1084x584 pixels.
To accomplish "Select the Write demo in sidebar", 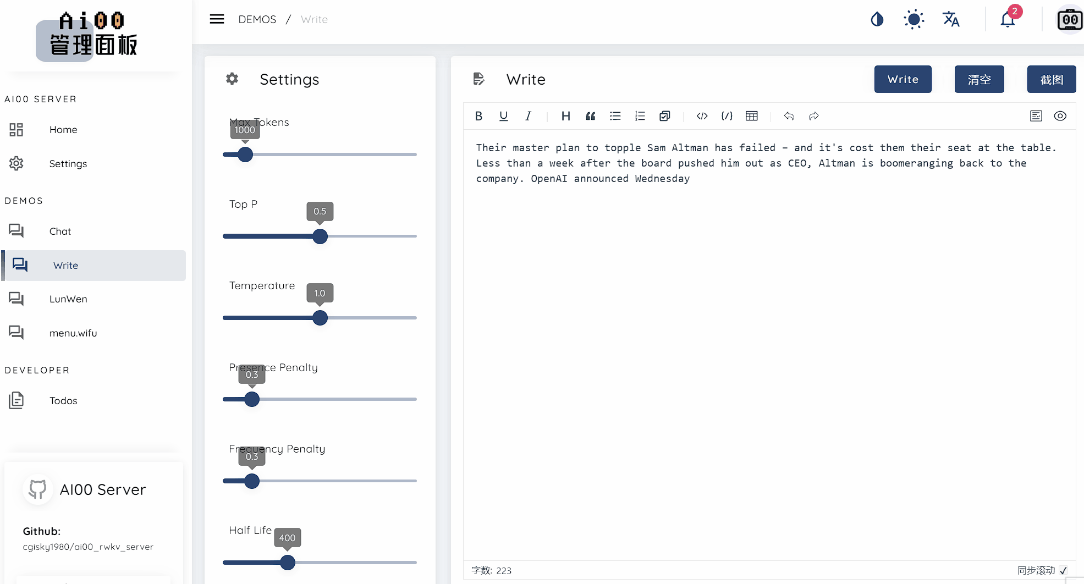I will pos(93,266).
